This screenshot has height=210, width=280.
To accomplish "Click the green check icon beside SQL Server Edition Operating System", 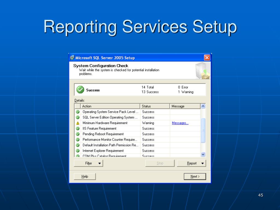I will click(78, 117).
